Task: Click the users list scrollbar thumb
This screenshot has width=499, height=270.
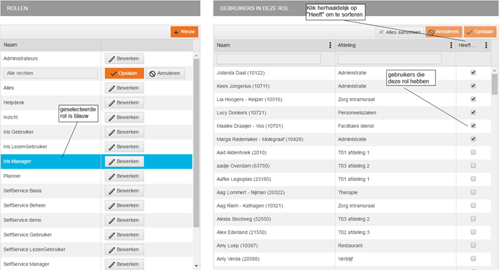Action: pyautogui.click(x=494, y=84)
